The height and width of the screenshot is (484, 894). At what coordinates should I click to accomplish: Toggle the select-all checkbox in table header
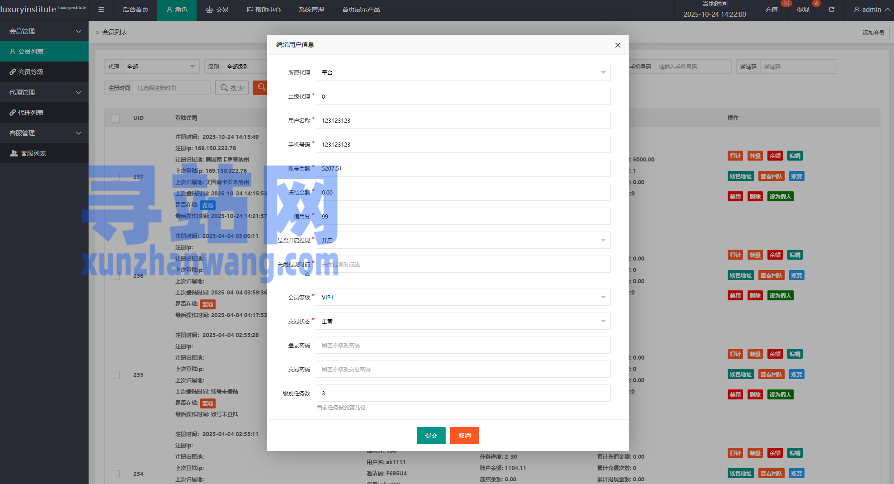[x=116, y=118]
